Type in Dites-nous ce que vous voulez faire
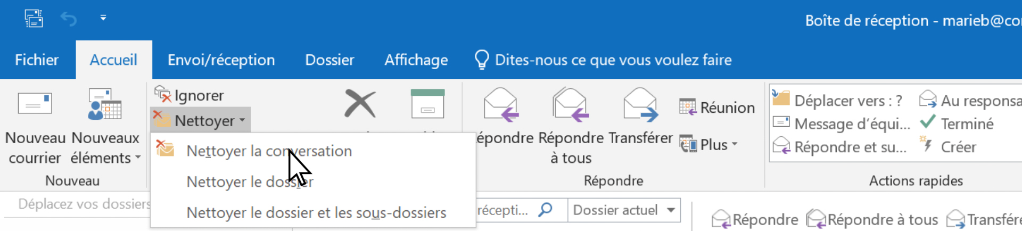Screen dimensions: 1022x231 pos(613,60)
